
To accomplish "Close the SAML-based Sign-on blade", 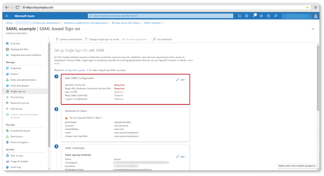I will [313, 29].
